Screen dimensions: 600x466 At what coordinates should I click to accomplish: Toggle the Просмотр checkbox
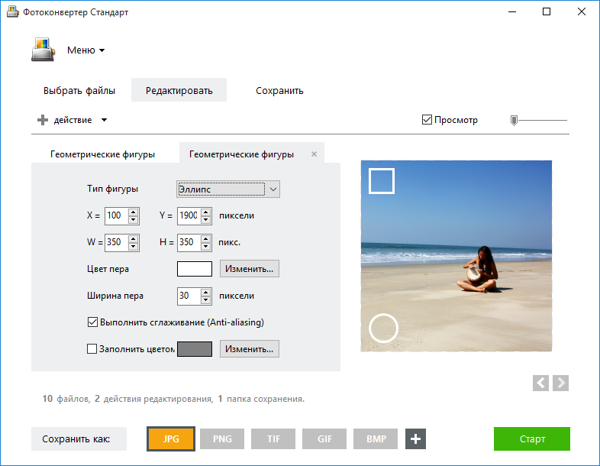(x=427, y=120)
